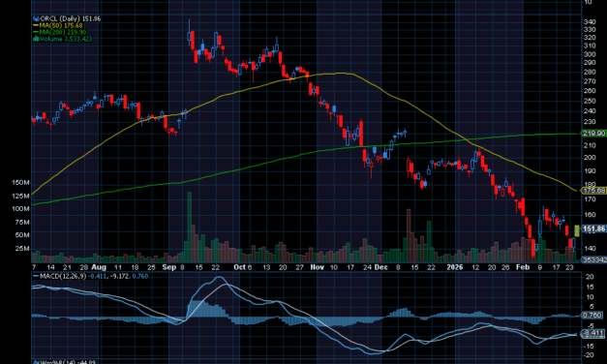Click the Oct label on the date axis
The height and width of the screenshot is (364, 607).
pos(240,267)
